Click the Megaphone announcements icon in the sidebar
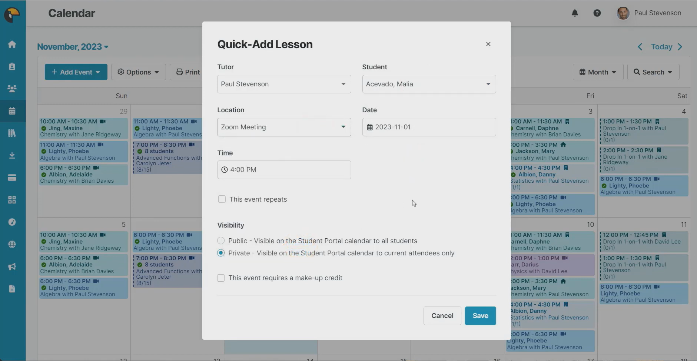697x361 pixels. 12,266
